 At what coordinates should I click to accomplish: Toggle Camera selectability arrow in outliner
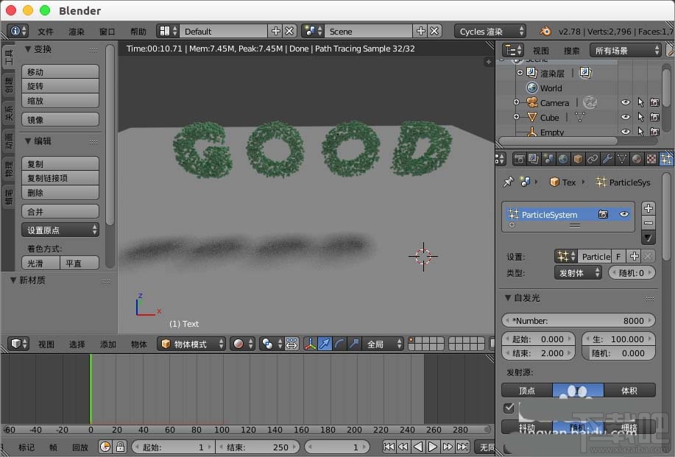tap(640, 102)
